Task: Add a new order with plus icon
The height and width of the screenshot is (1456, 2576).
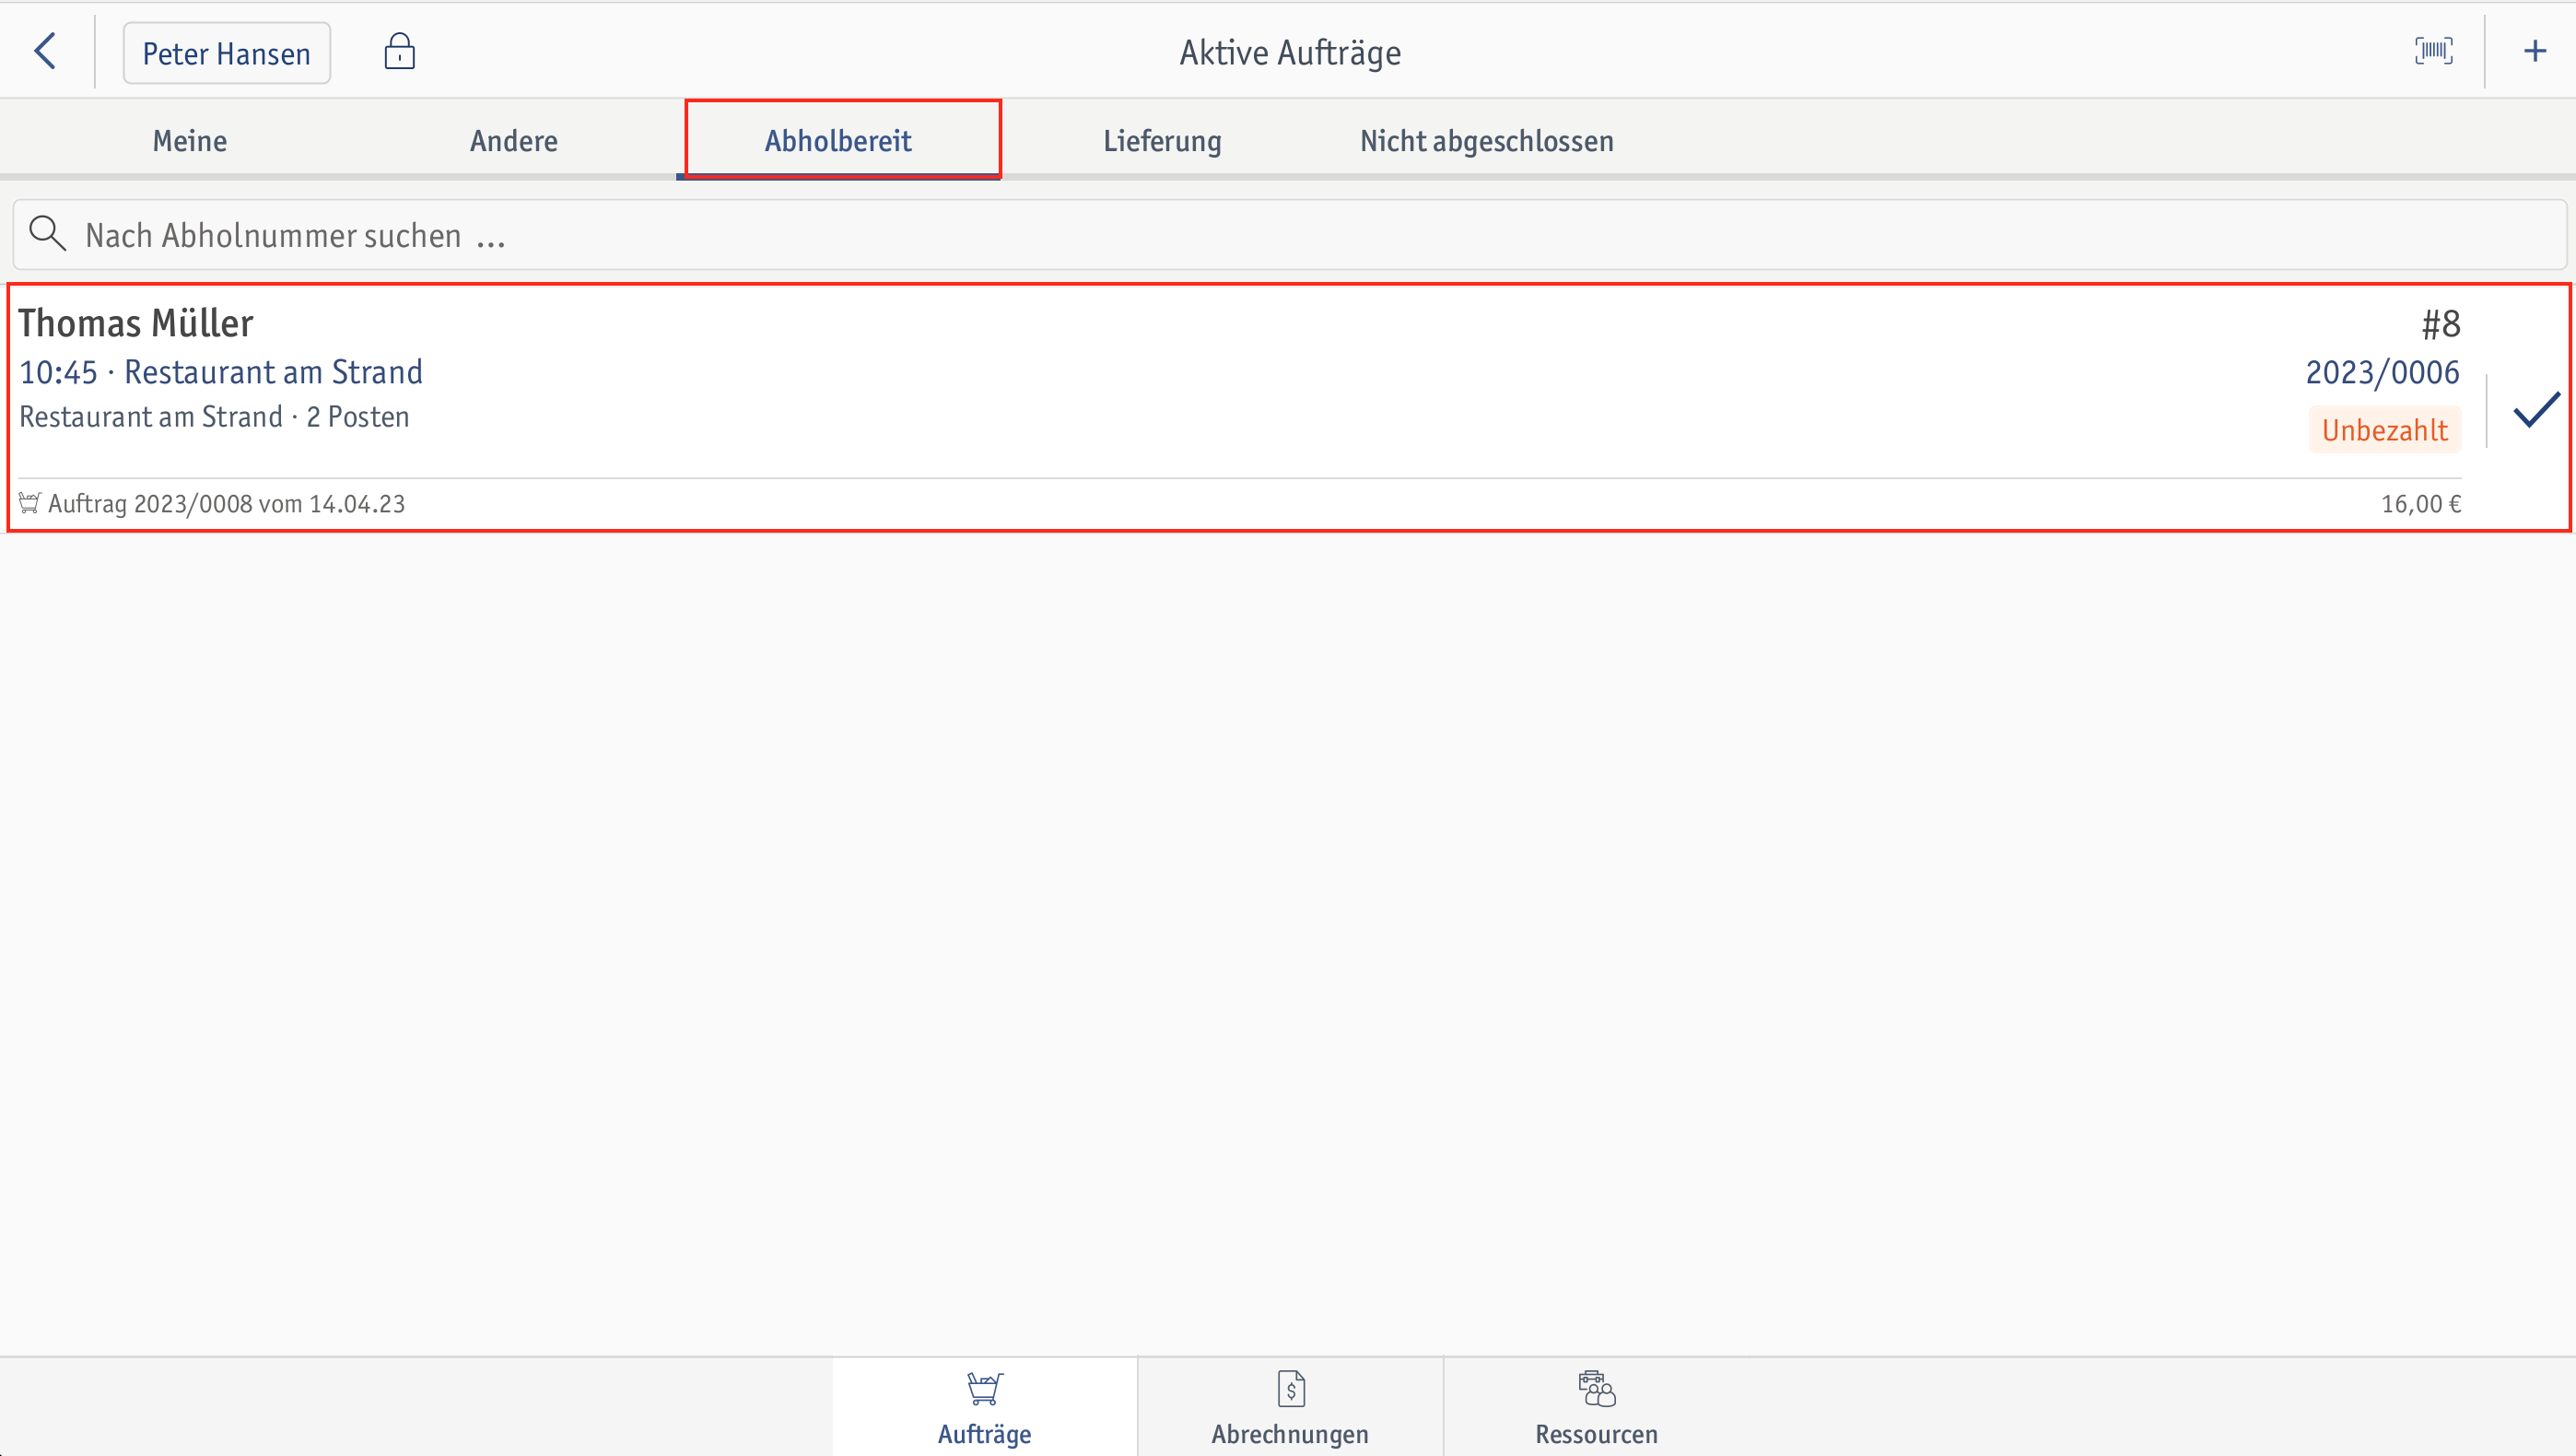Action: click(2534, 51)
